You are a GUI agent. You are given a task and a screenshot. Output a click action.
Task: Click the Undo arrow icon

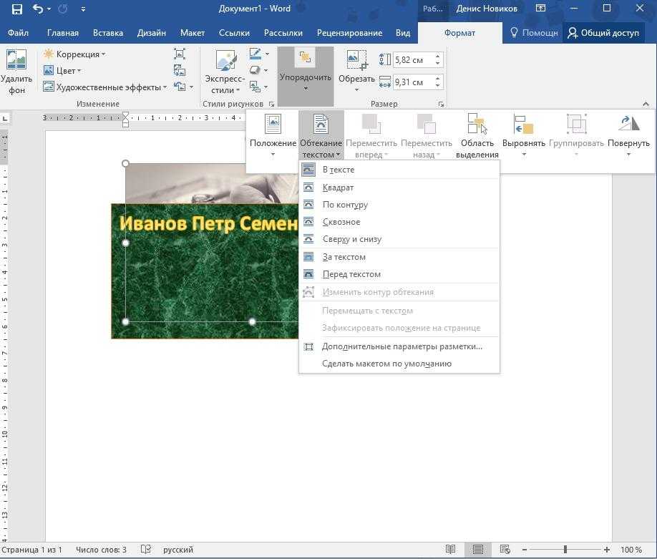pyautogui.click(x=39, y=9)
